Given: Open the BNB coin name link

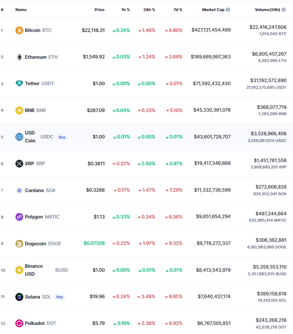Looking at the screenshot, I should [x=30, y=110].
